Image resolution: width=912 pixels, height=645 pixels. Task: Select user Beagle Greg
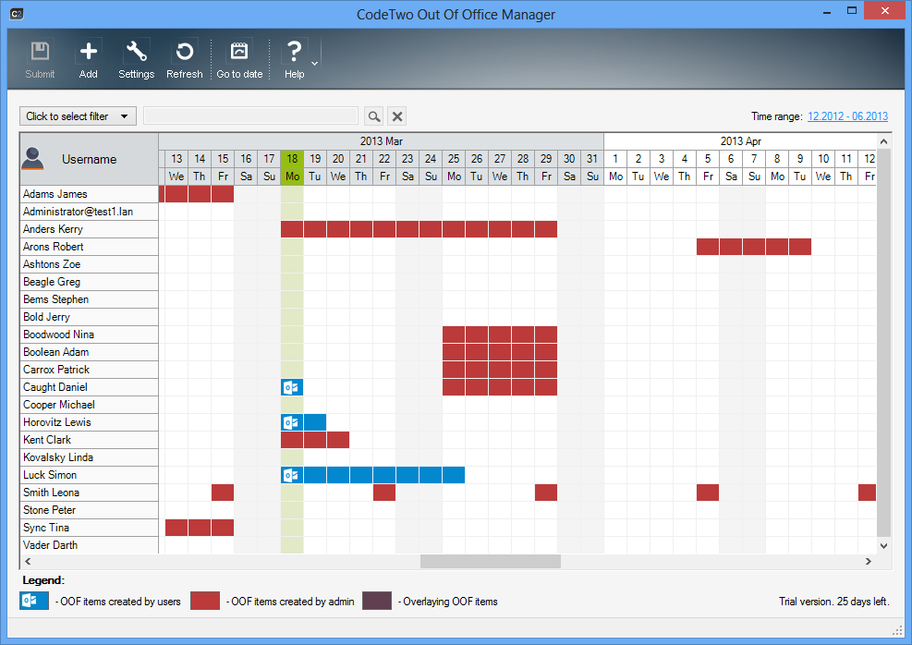point(89,282)
